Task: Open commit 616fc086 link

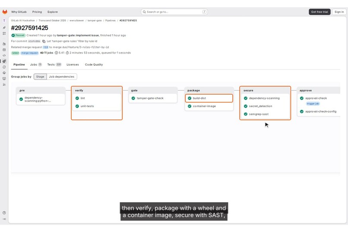Action: click(x=35, y=41)
